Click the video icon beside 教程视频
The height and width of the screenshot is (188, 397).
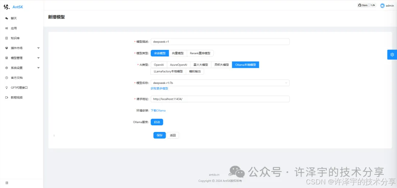(7, 97)
